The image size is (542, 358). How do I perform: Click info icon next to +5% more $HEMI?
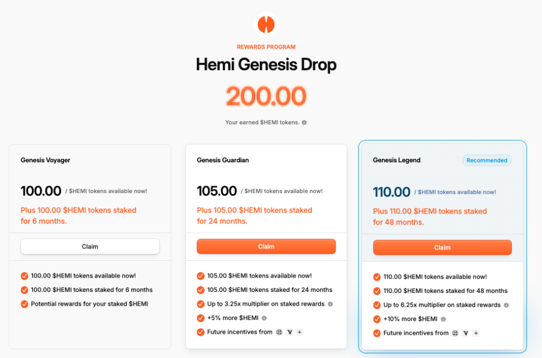[x=264, y=318]
